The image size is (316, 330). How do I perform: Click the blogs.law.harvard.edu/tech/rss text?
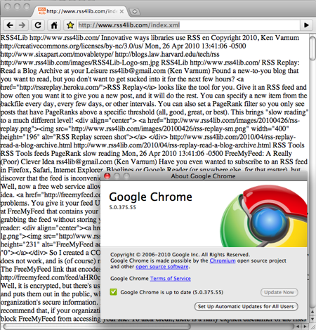click(167, 54)
